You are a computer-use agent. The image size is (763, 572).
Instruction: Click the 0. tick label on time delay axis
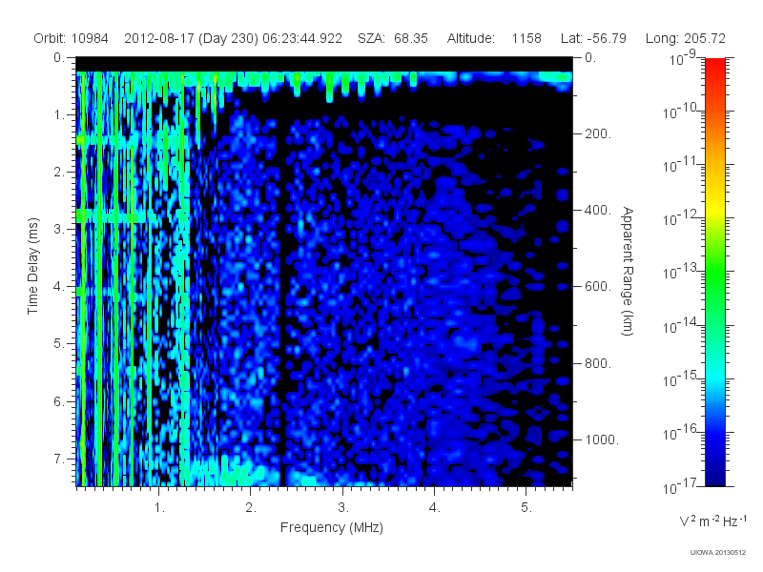point(59,57)
